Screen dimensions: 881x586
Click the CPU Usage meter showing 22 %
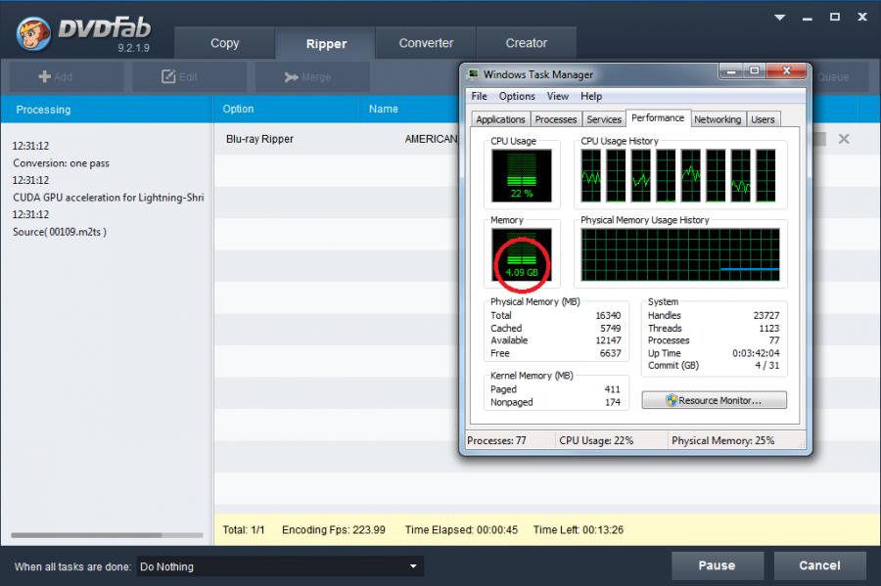[522, 176]
